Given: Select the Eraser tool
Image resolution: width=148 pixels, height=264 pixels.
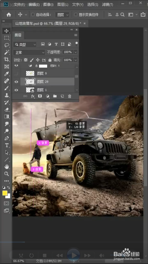Looking at the screenshot, I should point(6,110).
